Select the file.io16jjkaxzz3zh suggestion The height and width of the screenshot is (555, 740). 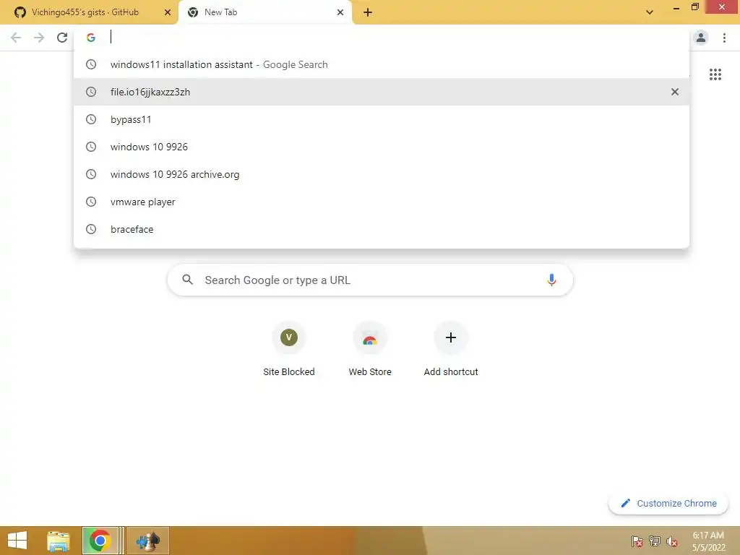point(382,92)
